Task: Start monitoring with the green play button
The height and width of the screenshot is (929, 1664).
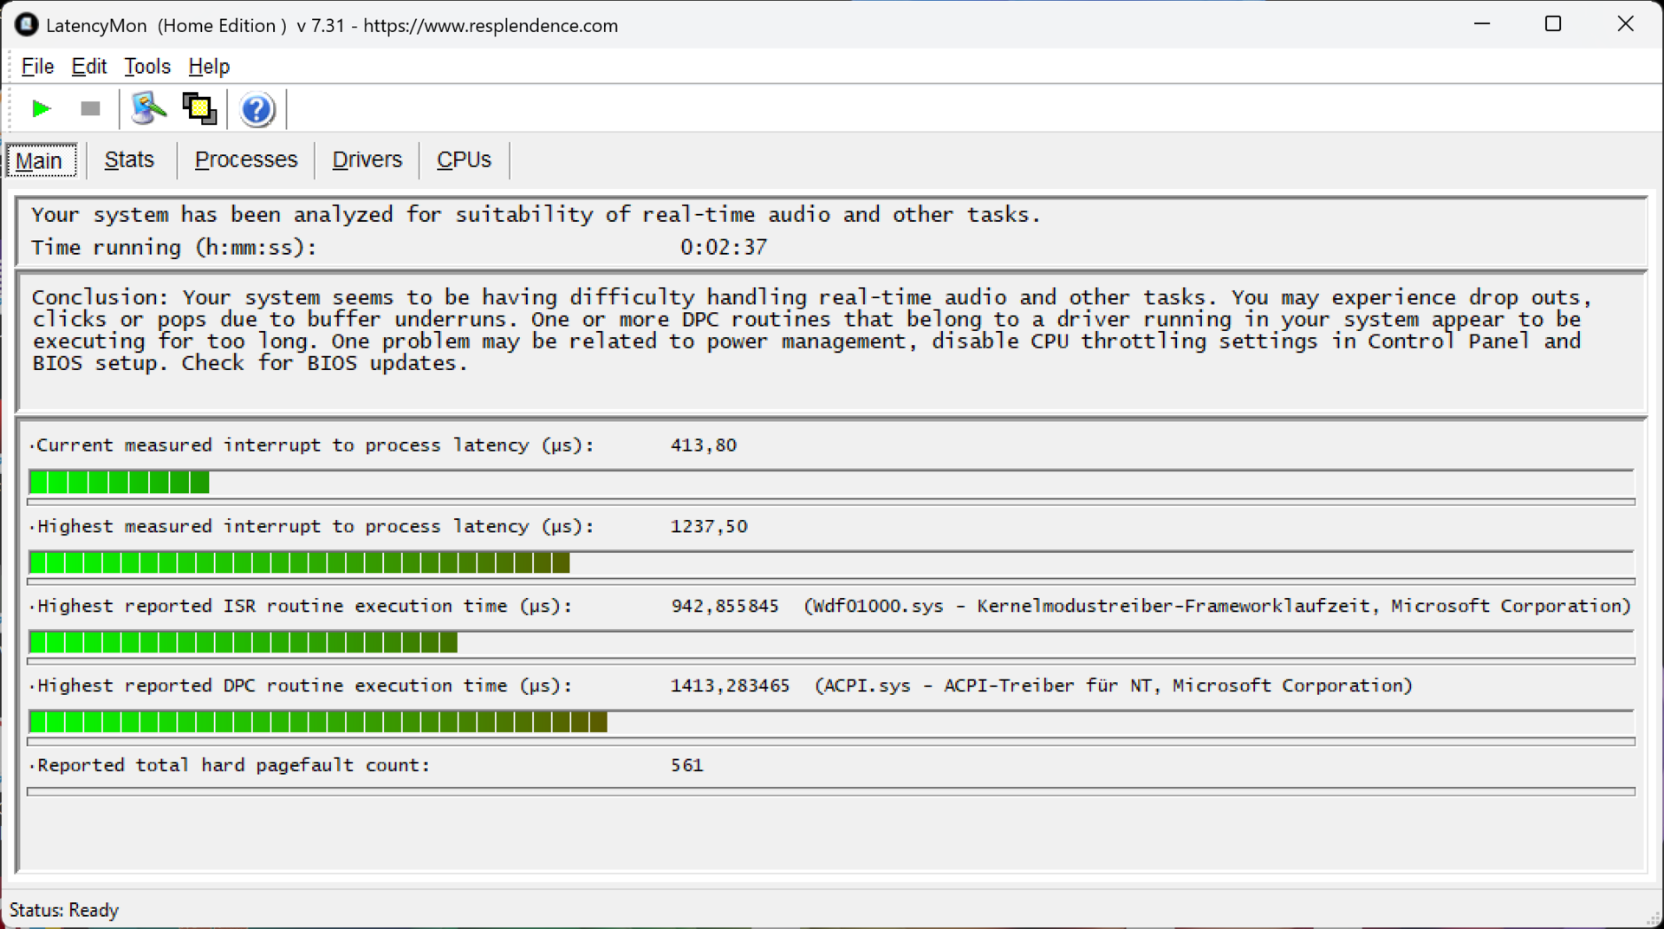Action: (x=41, y=109)
